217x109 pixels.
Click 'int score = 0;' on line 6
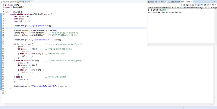[x=21, y=16]
